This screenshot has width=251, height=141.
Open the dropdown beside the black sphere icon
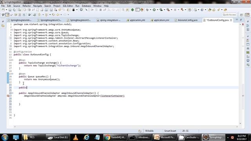point(77,10)
